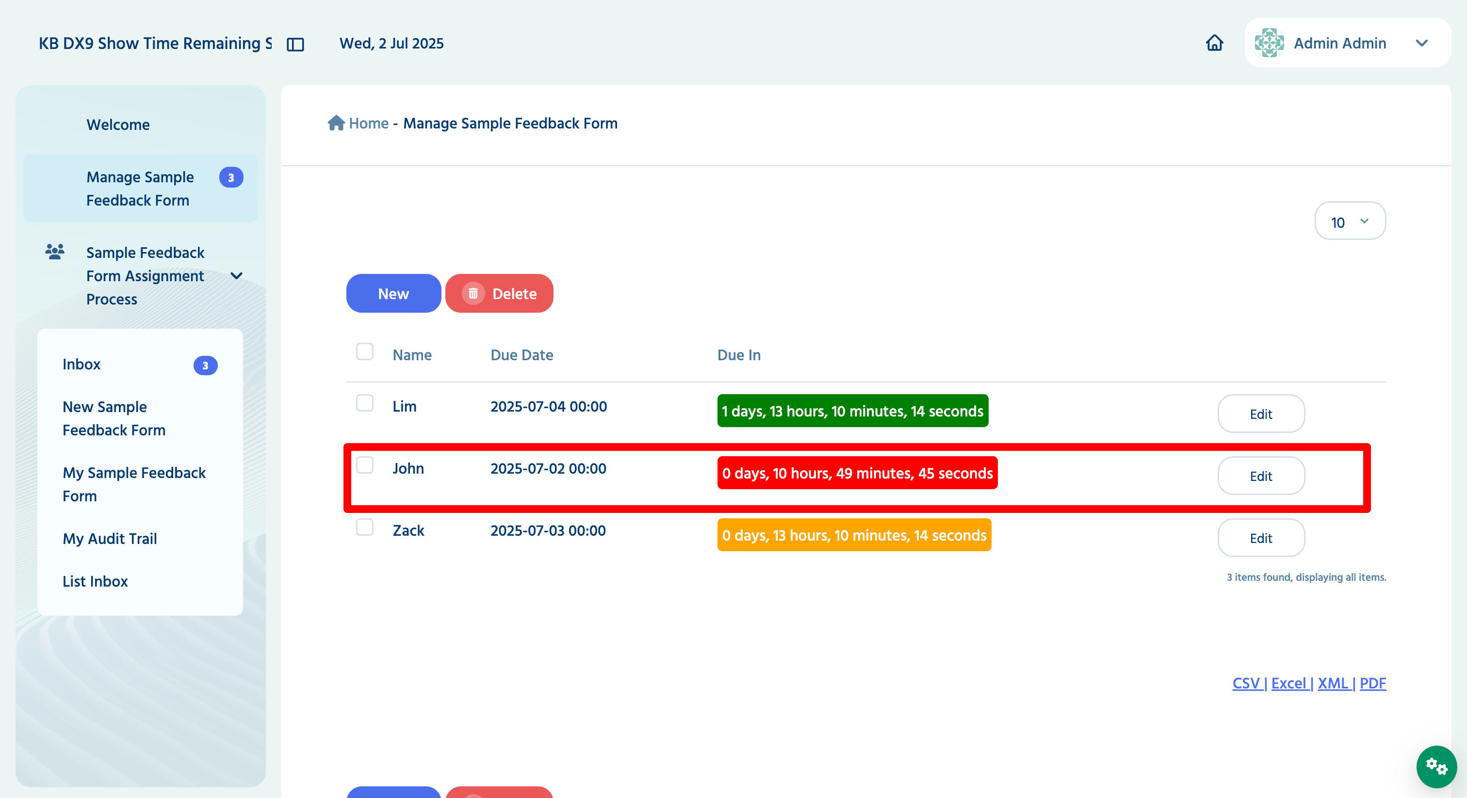Click due date '2025-07-03 00:00'
The image size is (1467, 798).
[548, 530]
